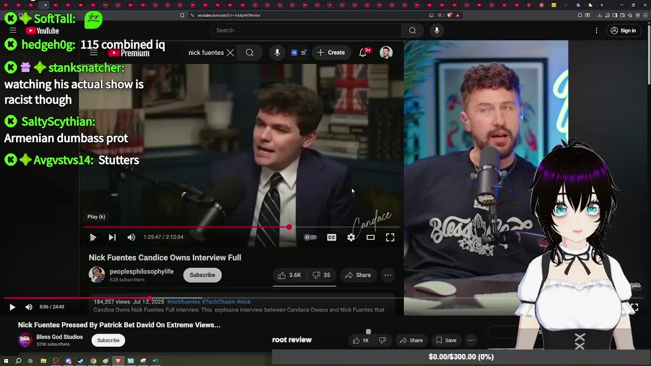Play the inner Nick Fuentes interview video
This screenshot has height=366, width=651.
tap(93, 237)
